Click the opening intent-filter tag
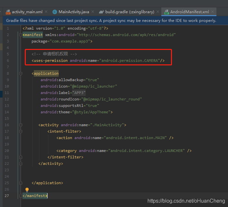Viewport: 228px width, 207px height. tap(64, 131)
